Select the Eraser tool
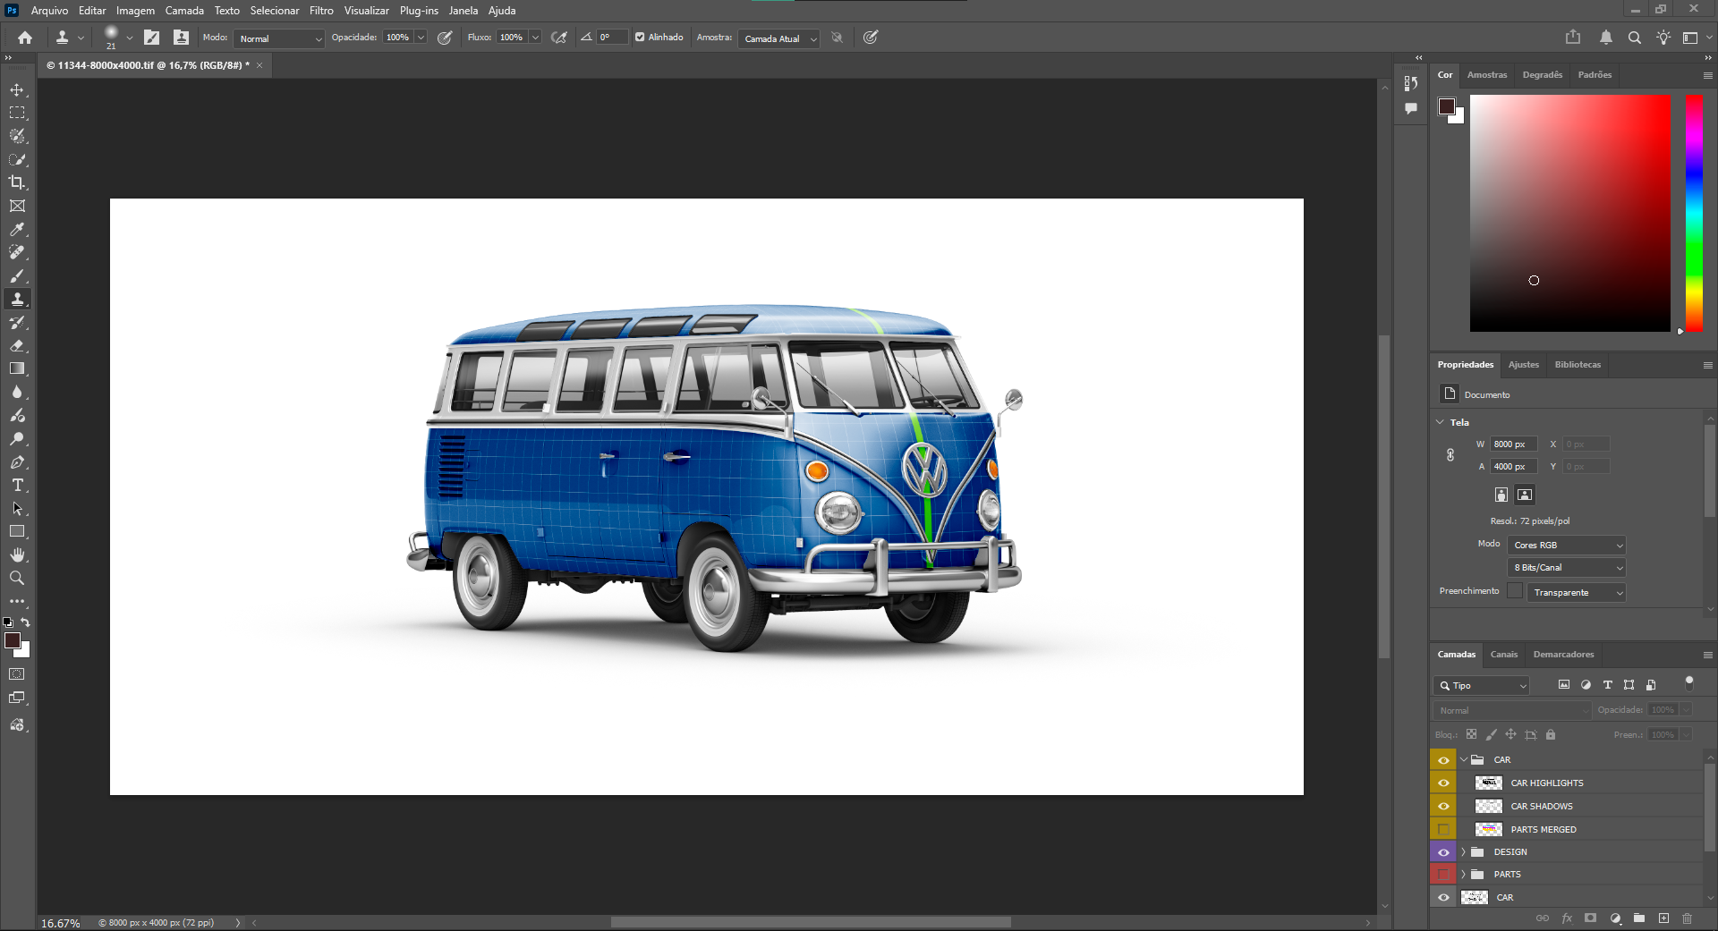The height and width of the screenshot is (931, 1718). (17, 345)
